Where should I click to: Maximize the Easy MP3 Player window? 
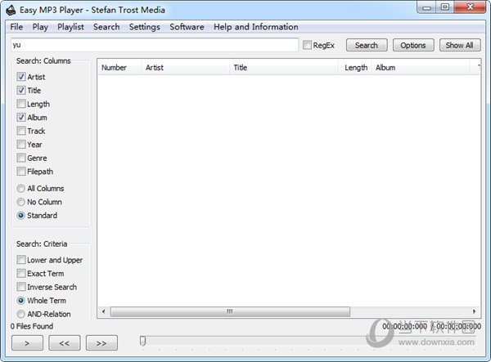point(445,7)
